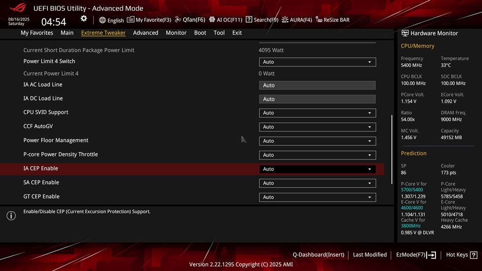Switch to Main tab
This screenshot has width=482, height=271.
pos(67,33)
